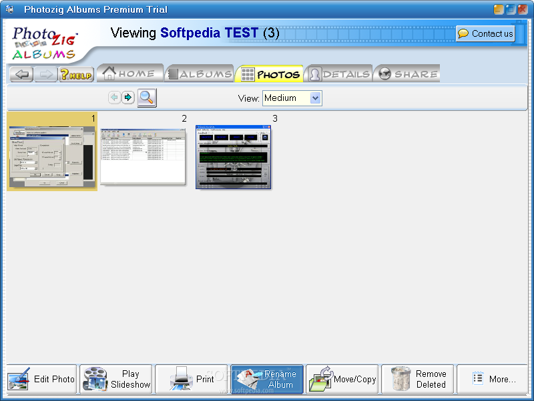This screenshot has height=401, width=534.
Task: Click the forward arrow navigation button
Action: [45, 74]
